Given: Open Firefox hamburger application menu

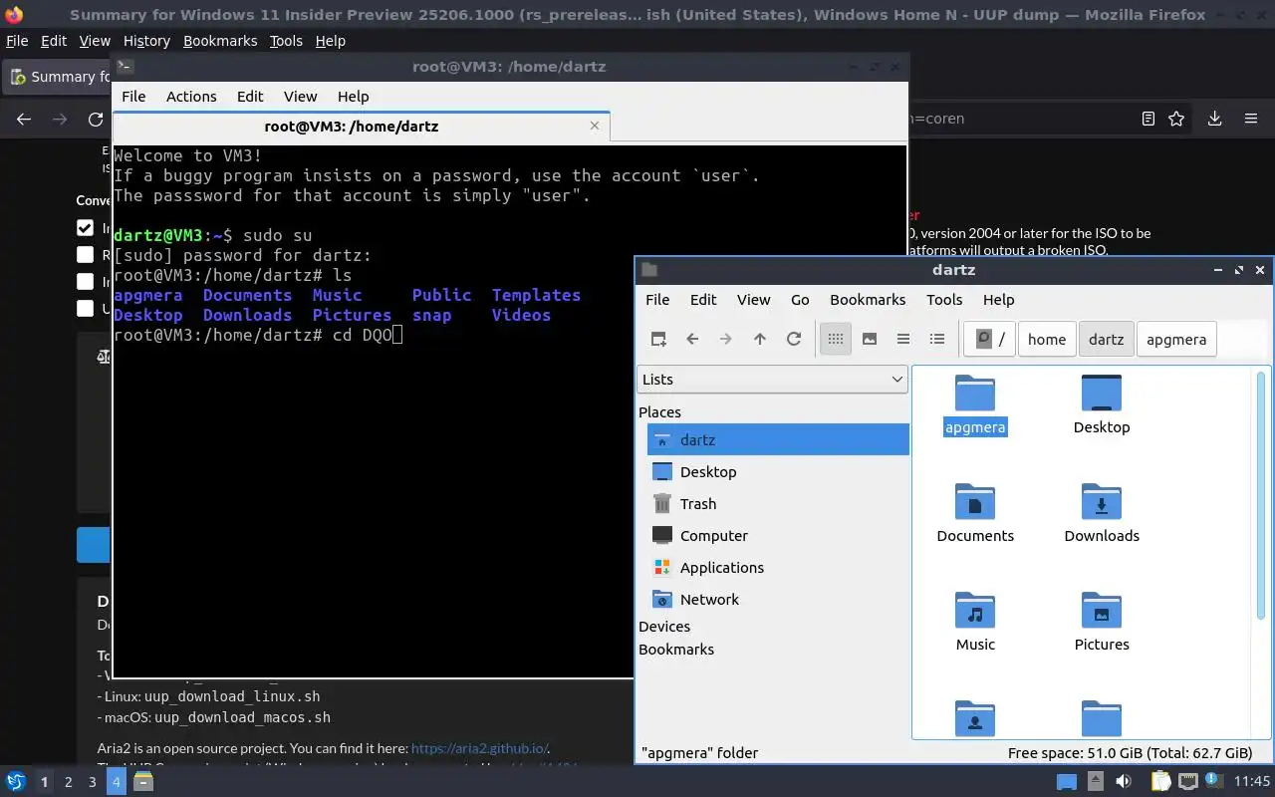Looking at the screenshot, I should pos(1251,119).
